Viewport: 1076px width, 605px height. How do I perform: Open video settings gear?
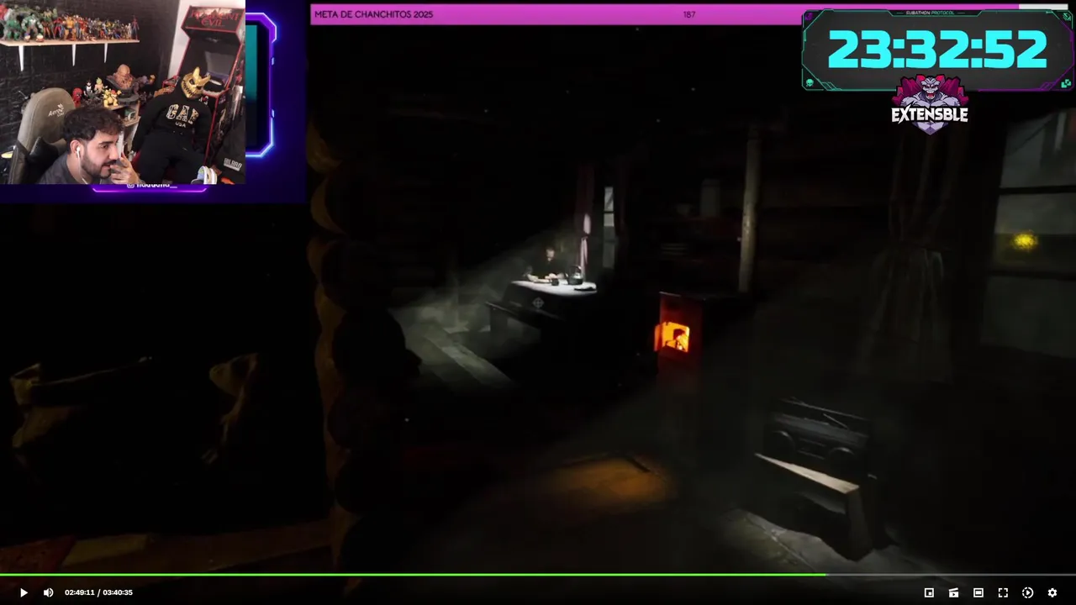(x=1052, y=592)
